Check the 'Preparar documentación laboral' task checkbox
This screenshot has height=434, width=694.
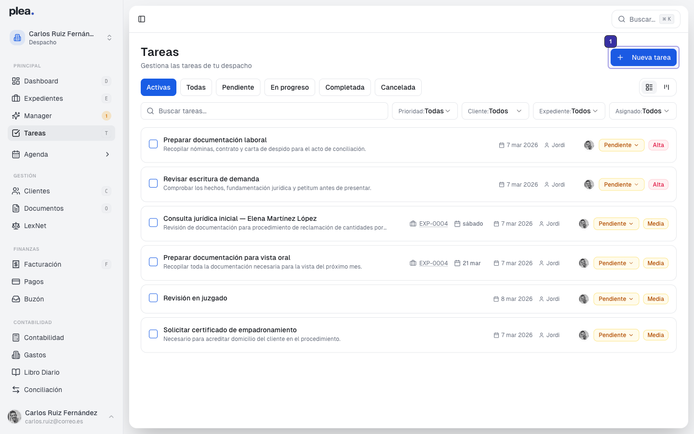tap(153, 144)
